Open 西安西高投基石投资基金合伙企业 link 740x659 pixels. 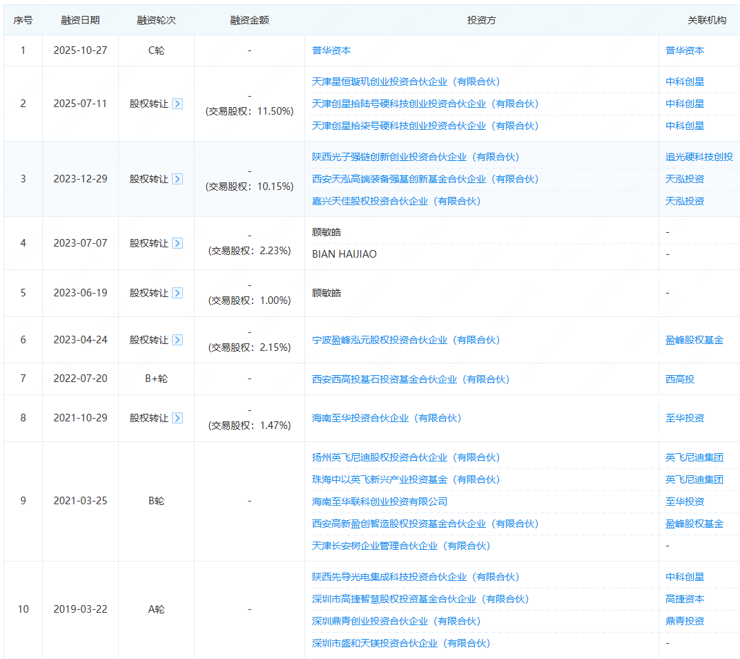[410, 379]
